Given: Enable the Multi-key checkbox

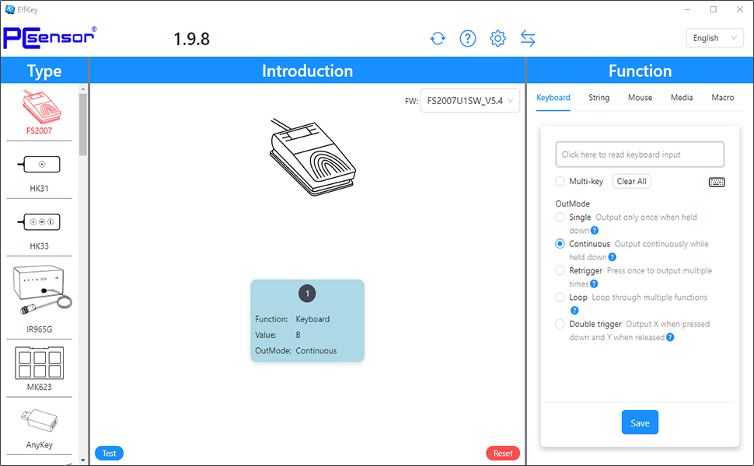Looking at the screenshot, I should tap(560, 182).
